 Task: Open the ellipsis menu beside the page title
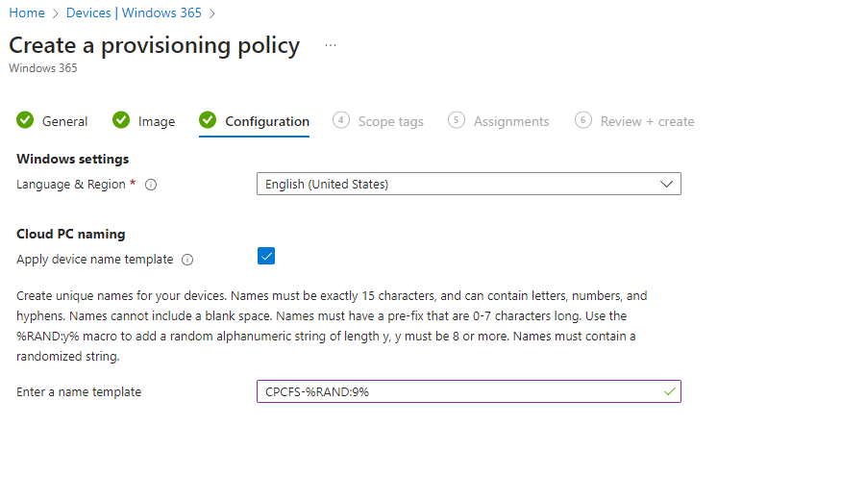[x=331, y=45]
